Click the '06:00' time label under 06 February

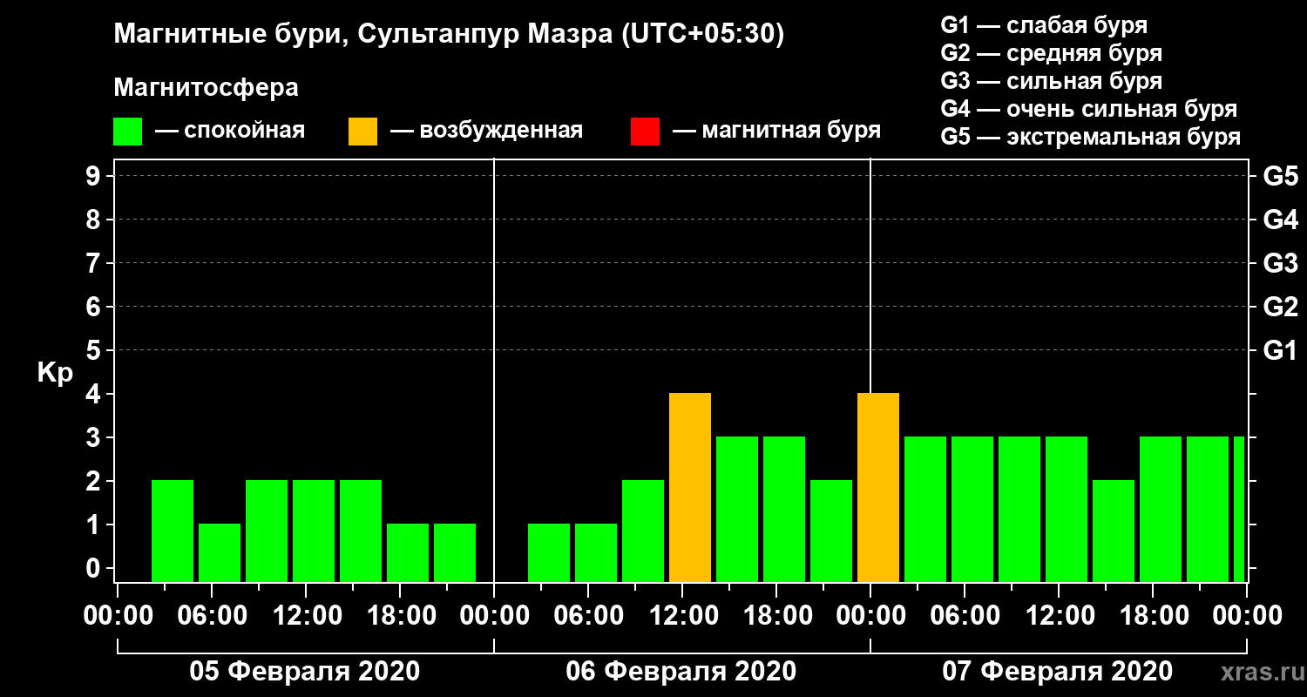[587, 616]
